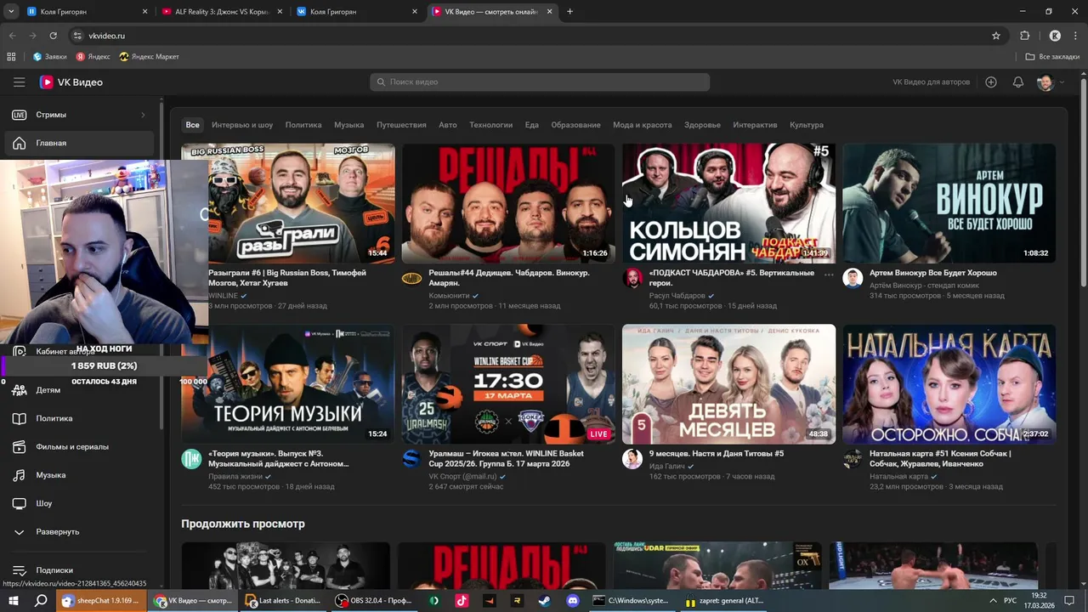Click the VK Видео logo
This screenshot has width=1088, height=612.
tap(71, 82)
